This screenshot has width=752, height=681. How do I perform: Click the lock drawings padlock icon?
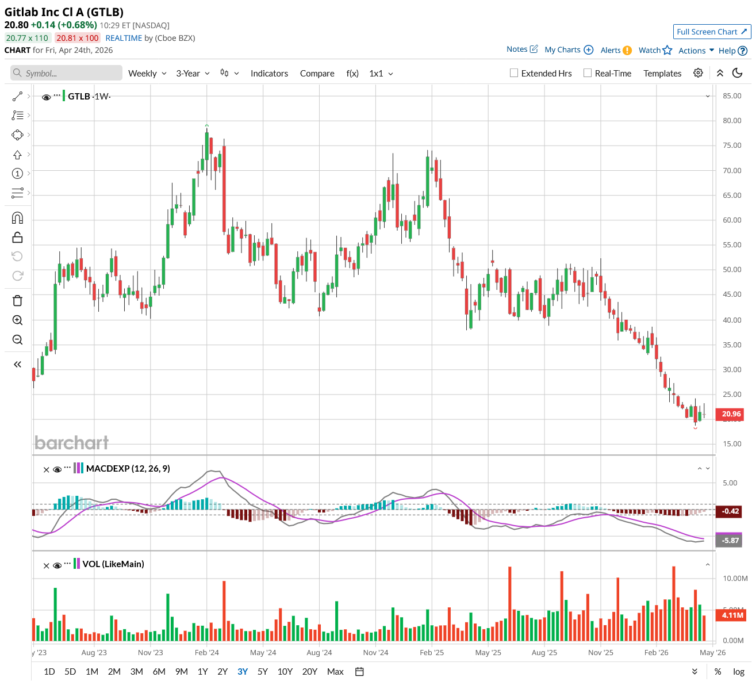pyautogui.click(x=17, y=237)
